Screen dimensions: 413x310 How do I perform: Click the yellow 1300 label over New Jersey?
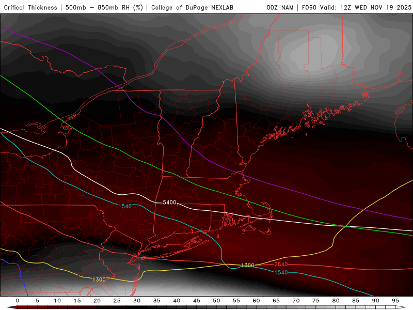(99, 280)
